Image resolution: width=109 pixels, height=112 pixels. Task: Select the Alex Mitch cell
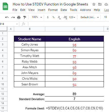click(x=30, y=67)
